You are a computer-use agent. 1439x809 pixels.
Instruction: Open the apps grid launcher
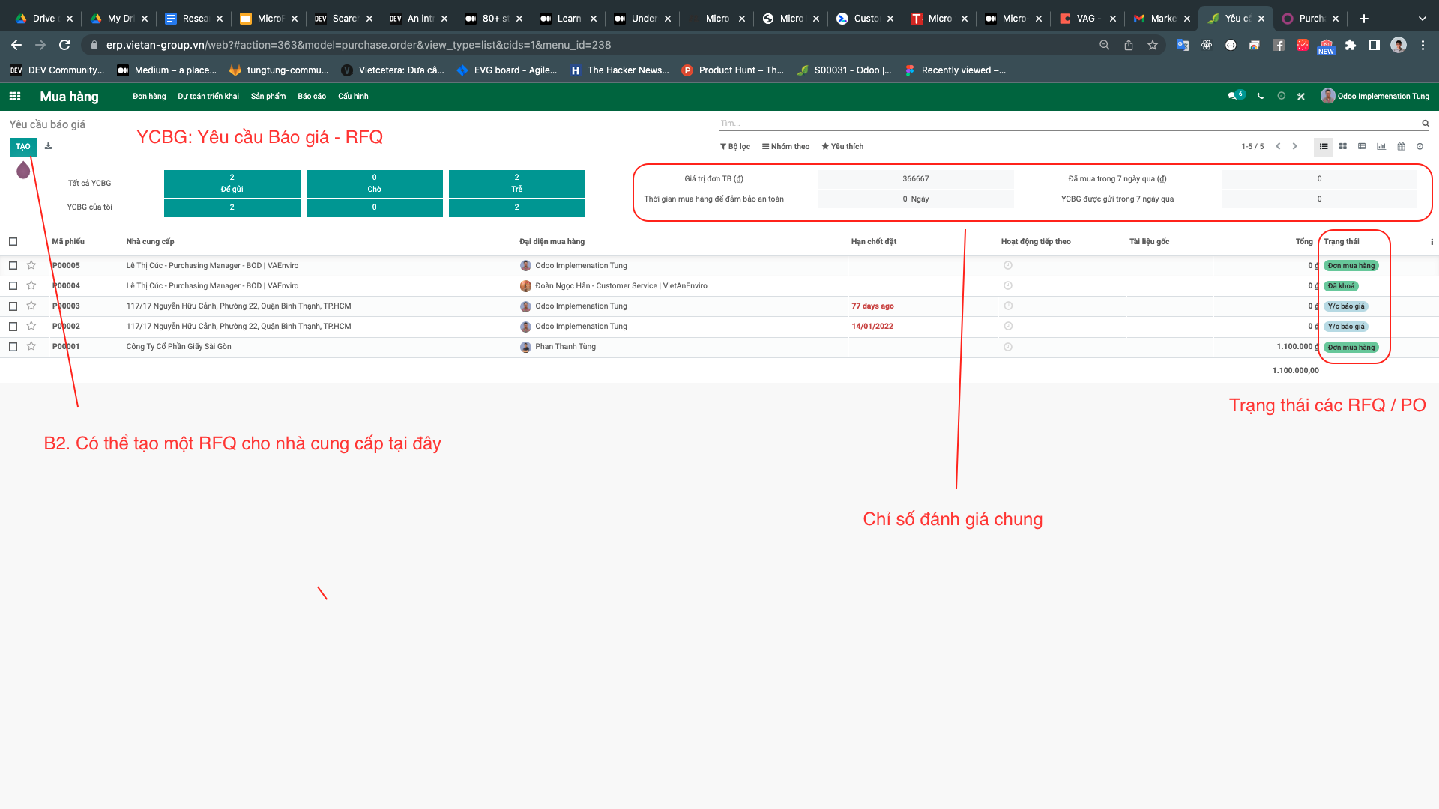(x=15, y=97)
